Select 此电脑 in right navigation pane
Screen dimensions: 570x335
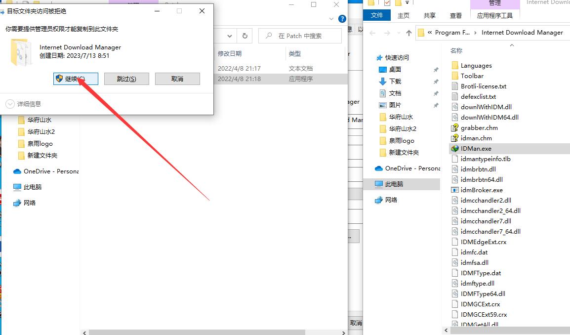[x=394, y=184]
